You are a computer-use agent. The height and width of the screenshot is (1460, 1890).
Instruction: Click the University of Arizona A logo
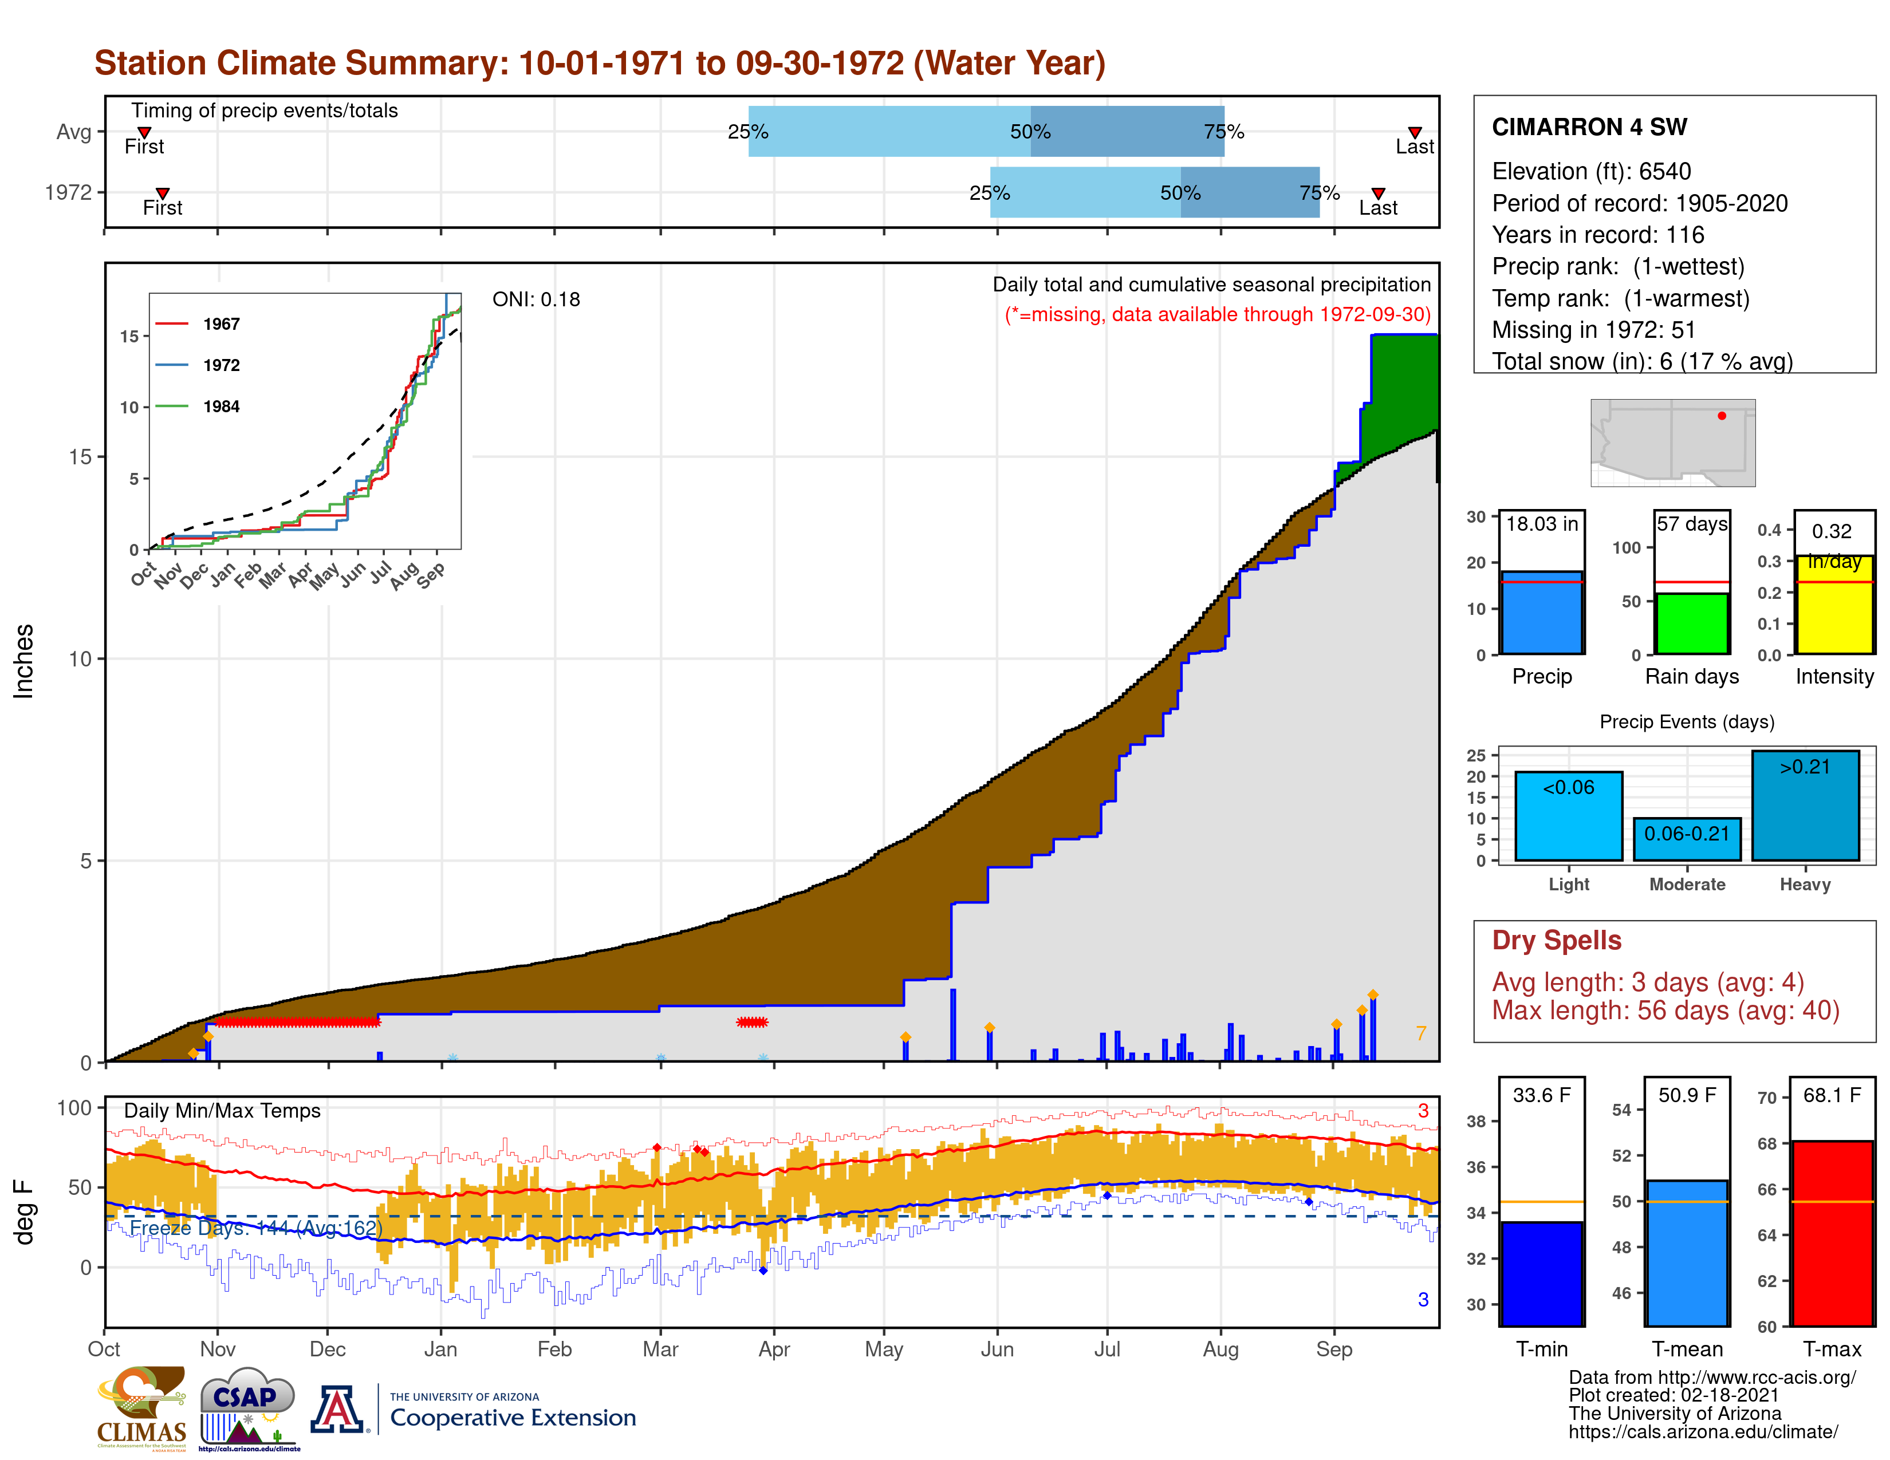(x=338, y=1409)
